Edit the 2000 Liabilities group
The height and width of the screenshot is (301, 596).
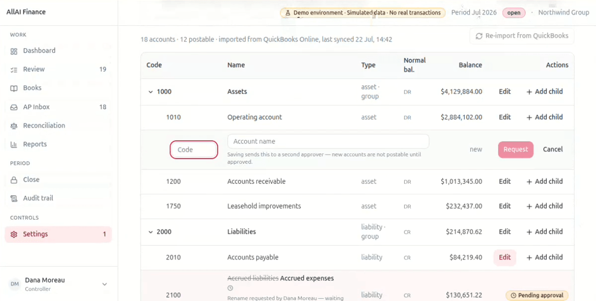point(505,232)
